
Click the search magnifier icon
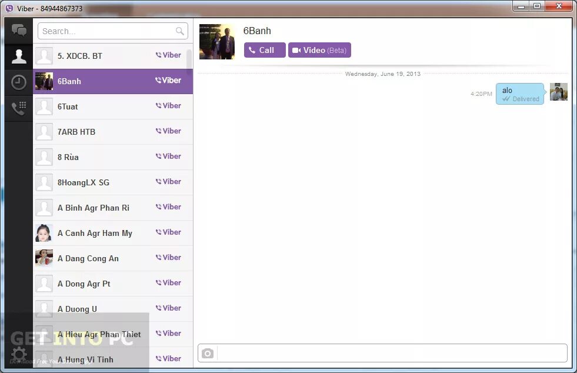pos(179,31)
